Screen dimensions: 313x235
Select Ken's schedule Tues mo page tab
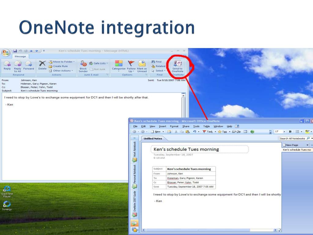297,150
